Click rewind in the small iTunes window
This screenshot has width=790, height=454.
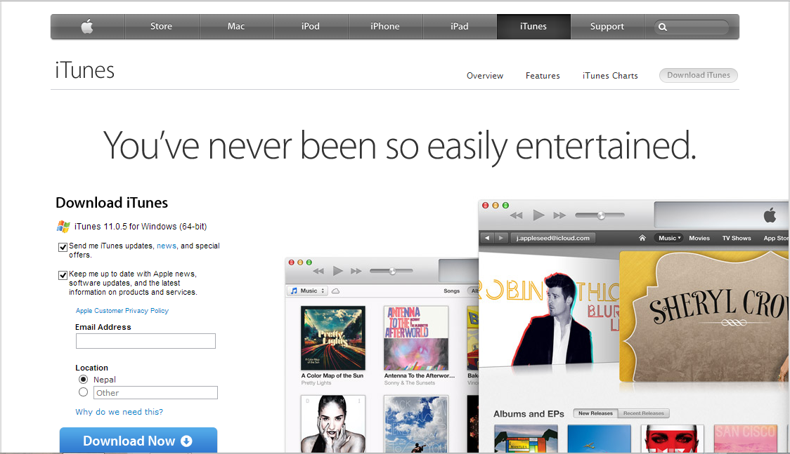[x=318, y=271]
